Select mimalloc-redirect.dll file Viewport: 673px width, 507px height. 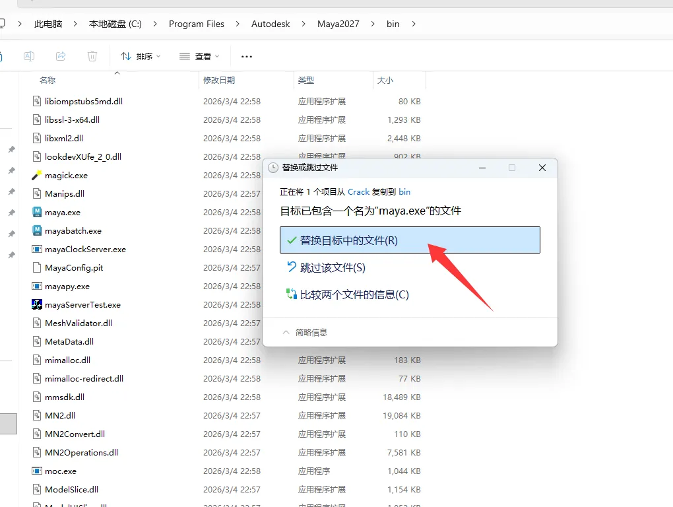(x=84, y=378)
